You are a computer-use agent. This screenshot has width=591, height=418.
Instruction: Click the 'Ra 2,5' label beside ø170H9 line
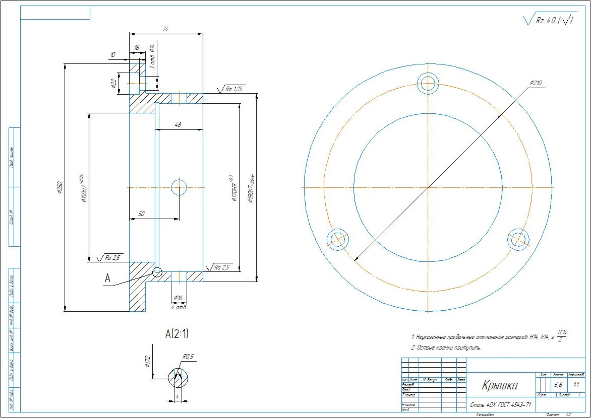coord(222,267)
